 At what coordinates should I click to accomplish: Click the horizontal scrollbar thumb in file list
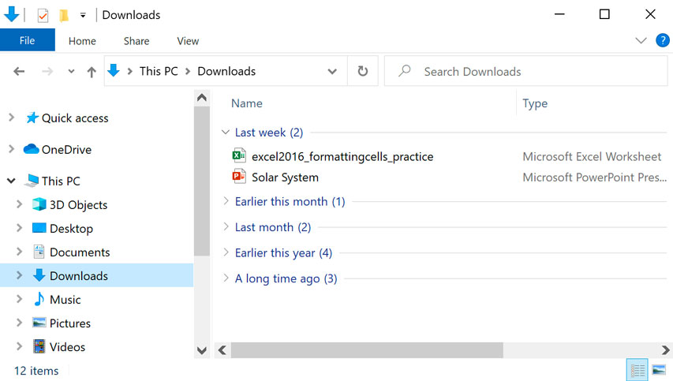pos(366,349)
